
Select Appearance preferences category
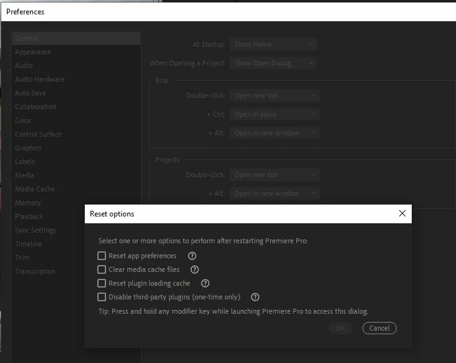(x=76, y=52)
